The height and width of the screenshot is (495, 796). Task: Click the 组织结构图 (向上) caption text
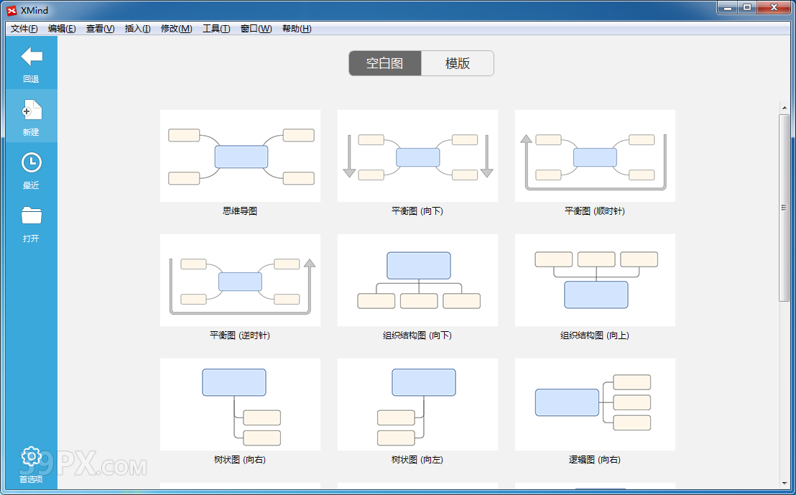pos(595,335)
